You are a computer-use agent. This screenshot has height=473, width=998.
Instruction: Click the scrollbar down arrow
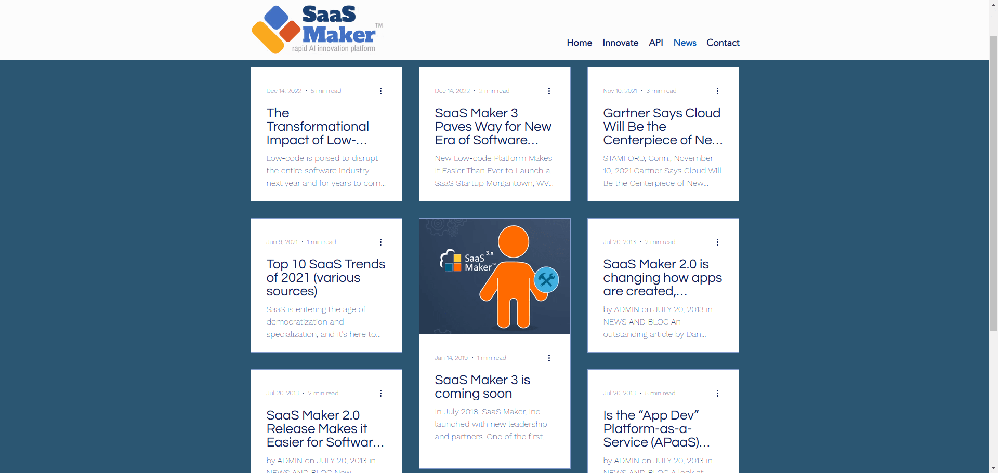pyautogui.click(x=993, y=468)
